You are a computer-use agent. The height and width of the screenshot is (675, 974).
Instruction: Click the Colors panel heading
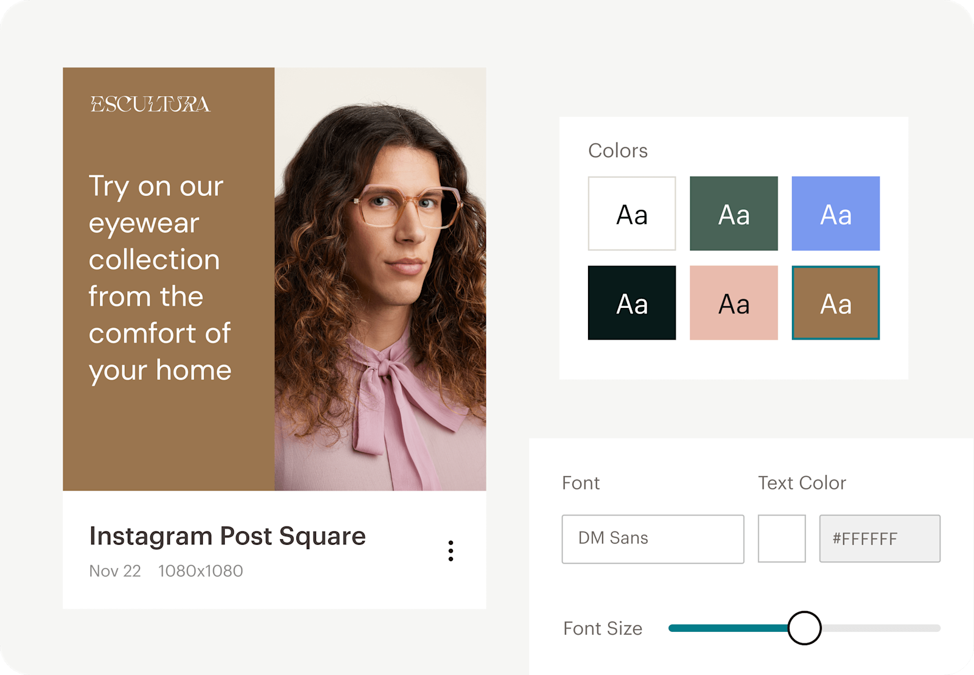[617, 150]
